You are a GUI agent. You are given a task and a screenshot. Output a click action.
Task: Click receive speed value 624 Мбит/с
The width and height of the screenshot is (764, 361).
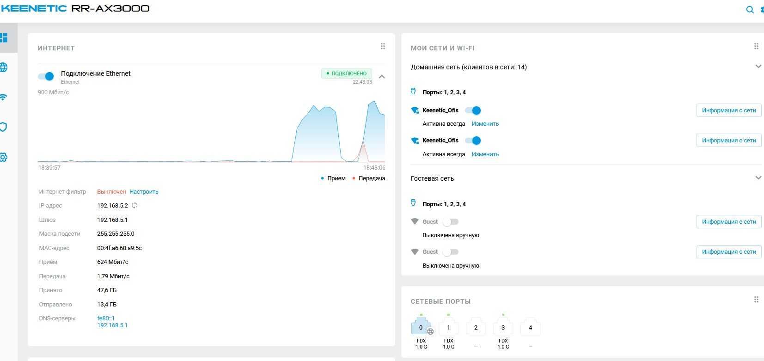113,262
